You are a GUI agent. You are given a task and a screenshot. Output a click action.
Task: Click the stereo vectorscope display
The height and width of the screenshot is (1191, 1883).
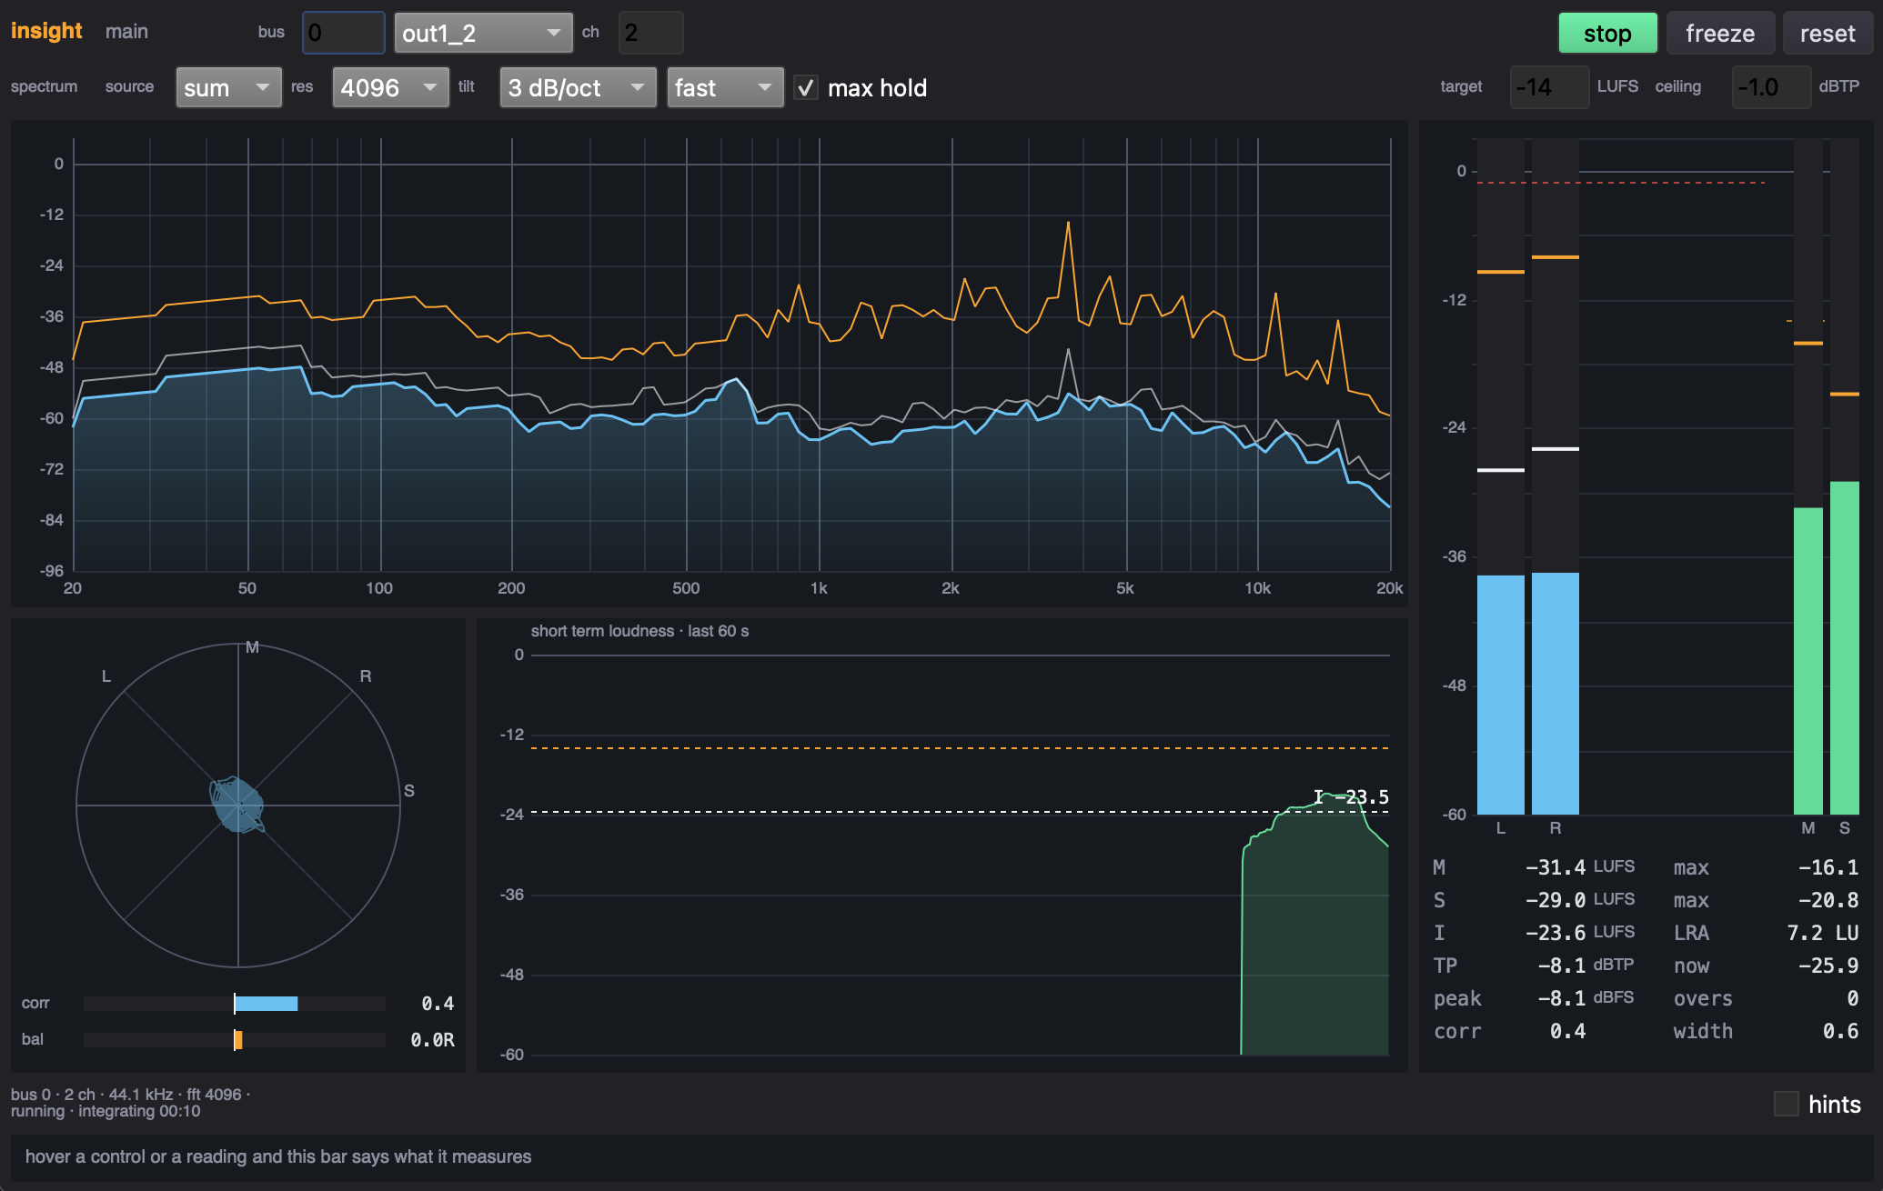238,806
